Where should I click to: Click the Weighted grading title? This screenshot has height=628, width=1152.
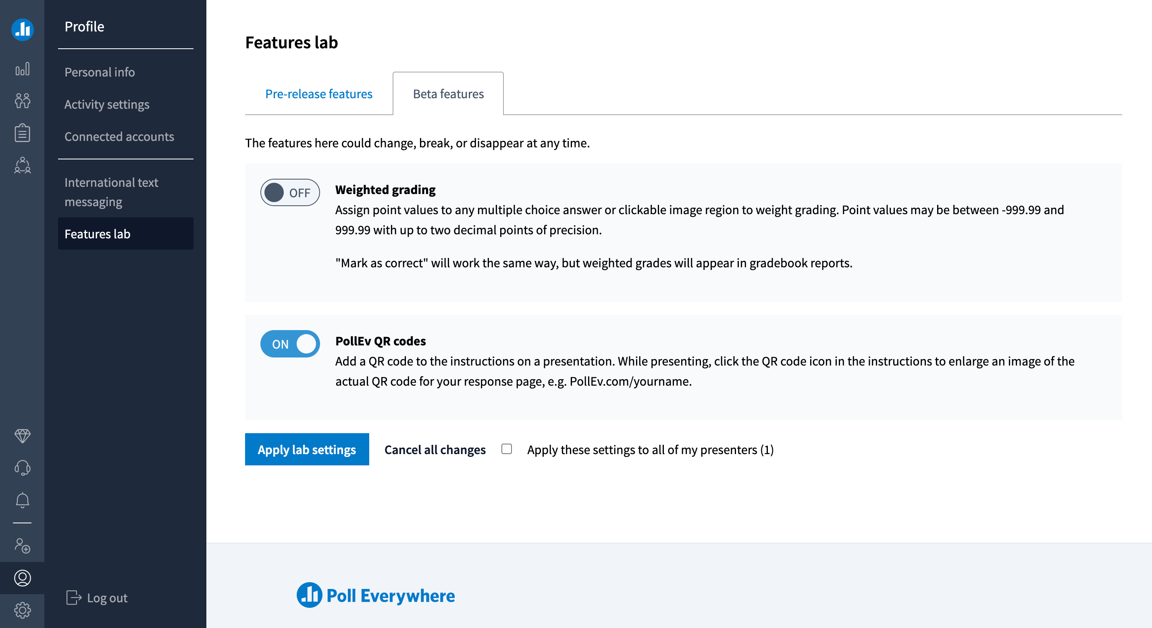385,189
